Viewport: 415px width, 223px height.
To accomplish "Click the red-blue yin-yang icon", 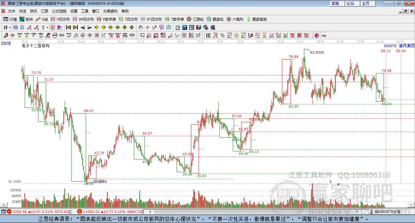I will tap(317, 35).
